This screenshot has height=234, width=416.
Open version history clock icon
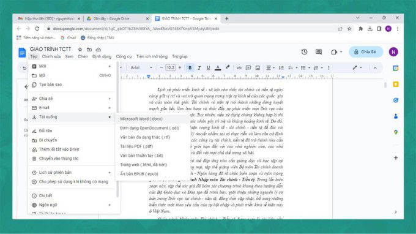click(x=304, y=52)
